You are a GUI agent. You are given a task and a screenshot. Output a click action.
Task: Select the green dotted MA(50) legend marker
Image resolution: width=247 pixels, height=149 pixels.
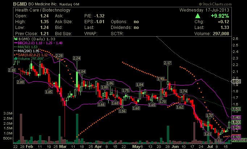[x=16, y=47]
